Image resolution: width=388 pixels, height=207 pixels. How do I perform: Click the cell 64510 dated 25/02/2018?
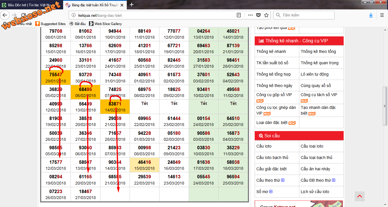click(x=233, y=121)
